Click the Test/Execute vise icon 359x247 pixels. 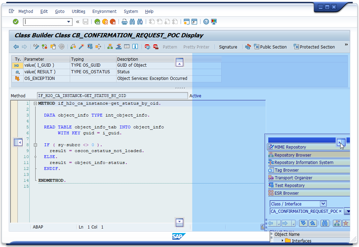click(90, 47)
